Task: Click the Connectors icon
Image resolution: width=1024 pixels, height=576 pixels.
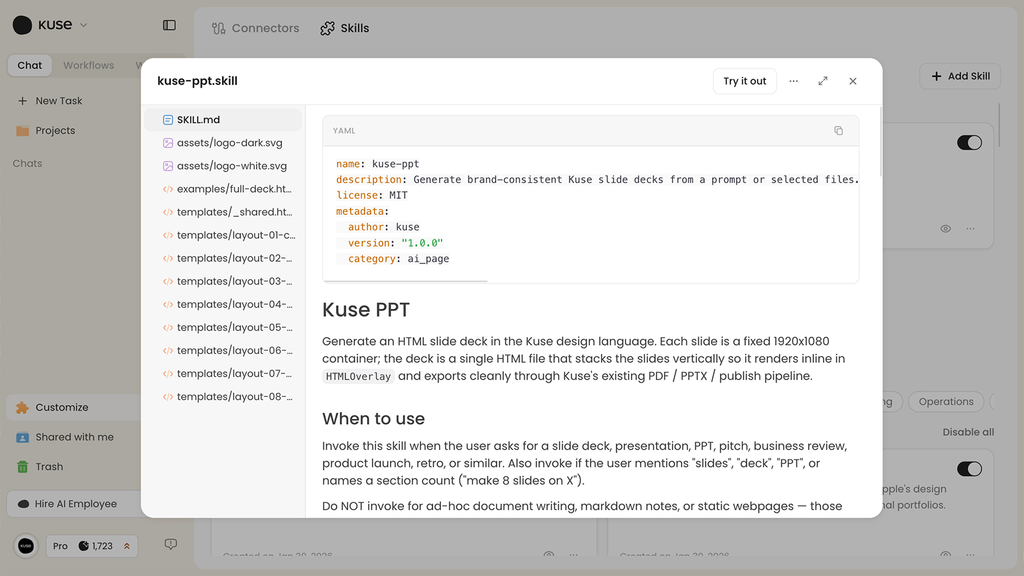Action: [x=219, y=28]
